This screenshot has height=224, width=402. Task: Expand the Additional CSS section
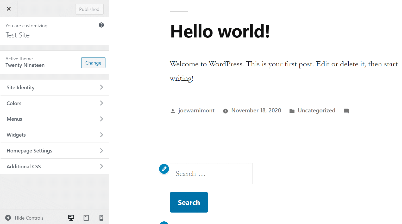[55, 166]
